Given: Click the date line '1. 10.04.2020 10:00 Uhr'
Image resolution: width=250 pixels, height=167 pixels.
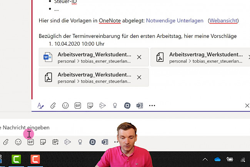Looking at the screenshot, I should [x=77, y=44].
